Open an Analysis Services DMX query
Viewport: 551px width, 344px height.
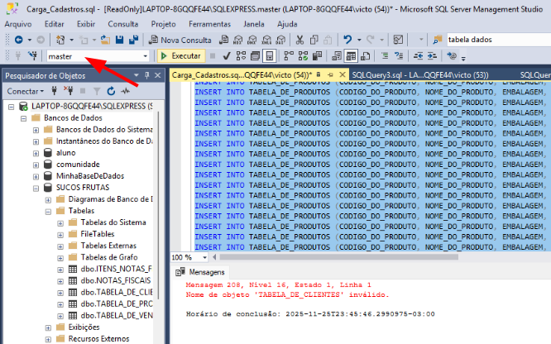click(252, 40)
